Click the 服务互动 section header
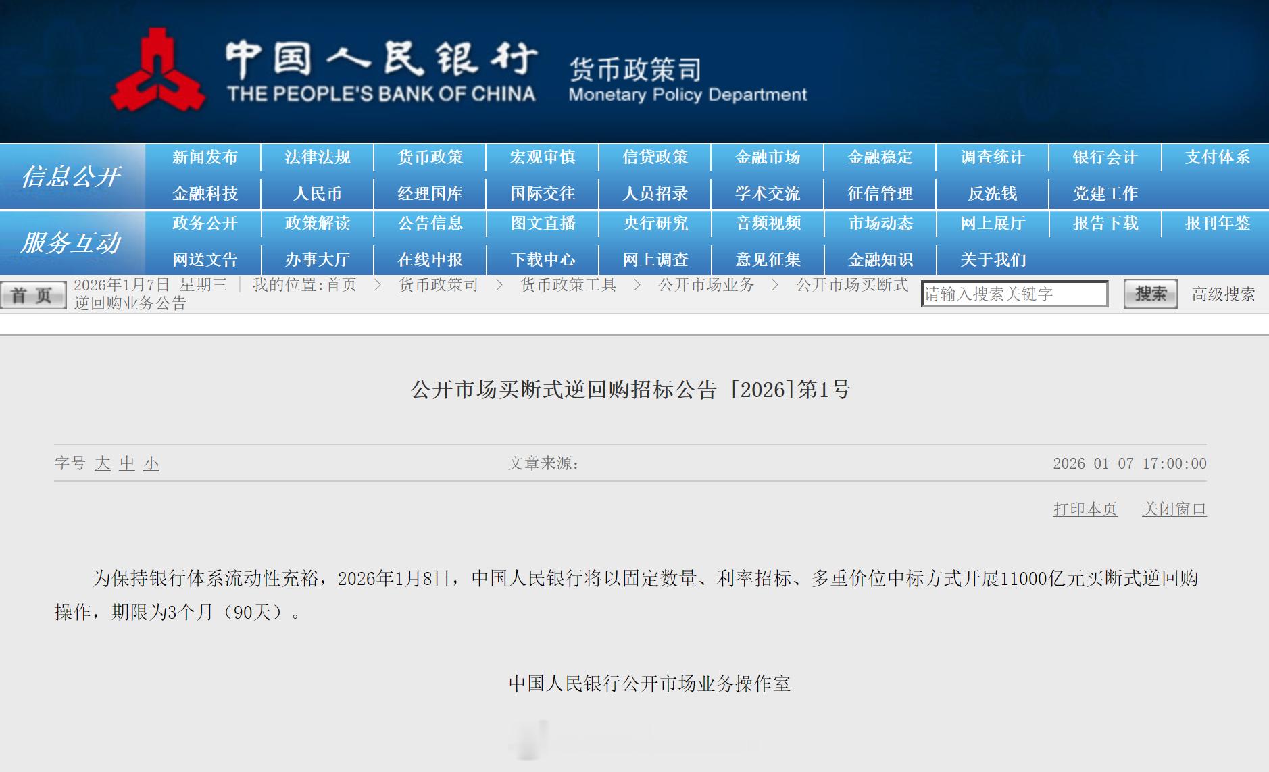1269x772 pixels. (x=71, y=242)
